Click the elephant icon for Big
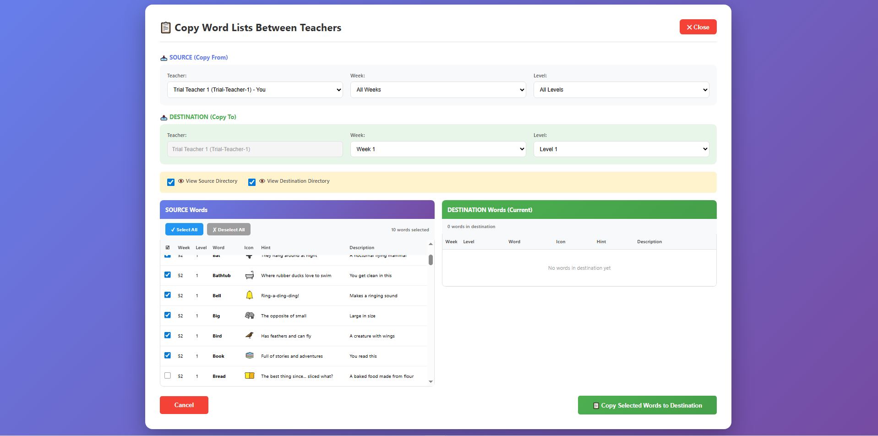 (x=249, y=316)
